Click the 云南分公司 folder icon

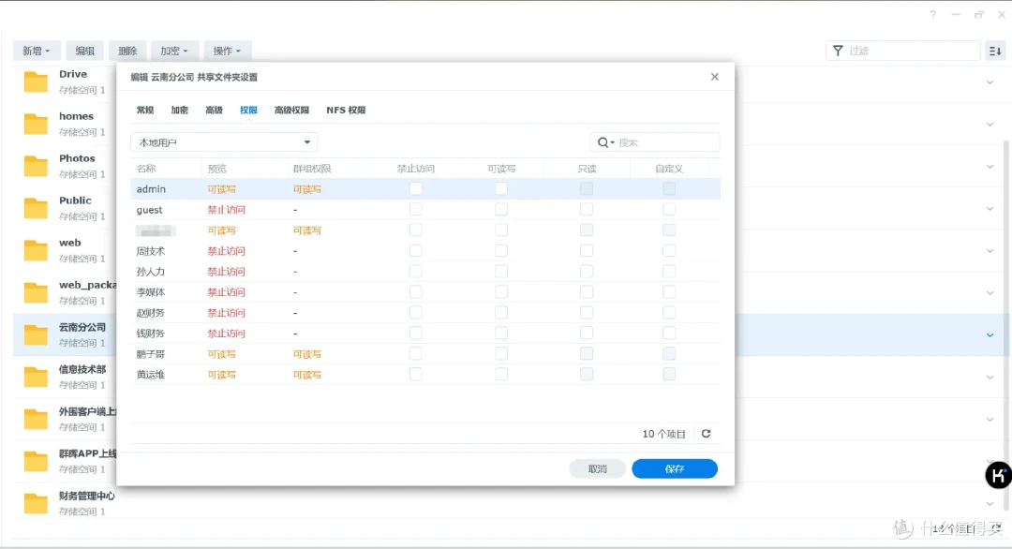point(36,334)
